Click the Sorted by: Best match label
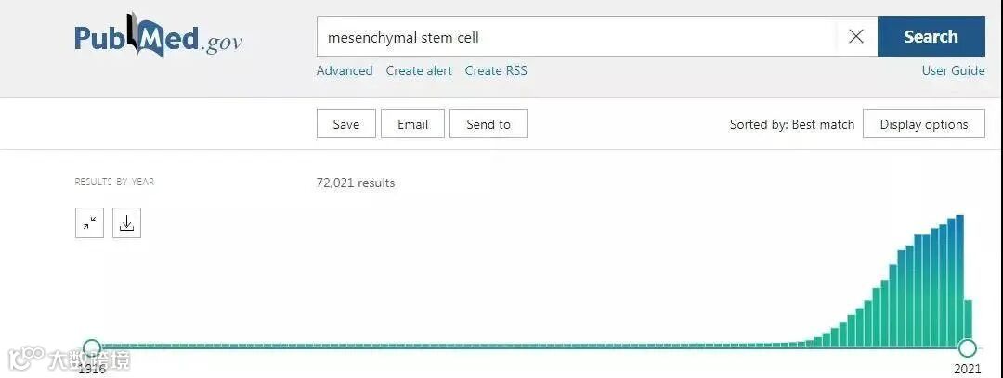 point(791,124)
